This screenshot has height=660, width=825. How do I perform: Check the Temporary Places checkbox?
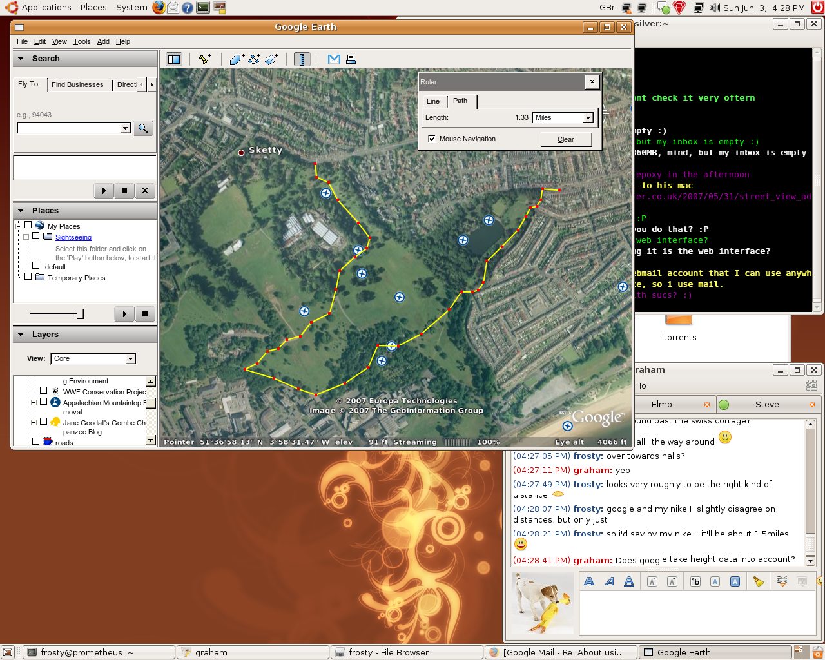(28, 277)
